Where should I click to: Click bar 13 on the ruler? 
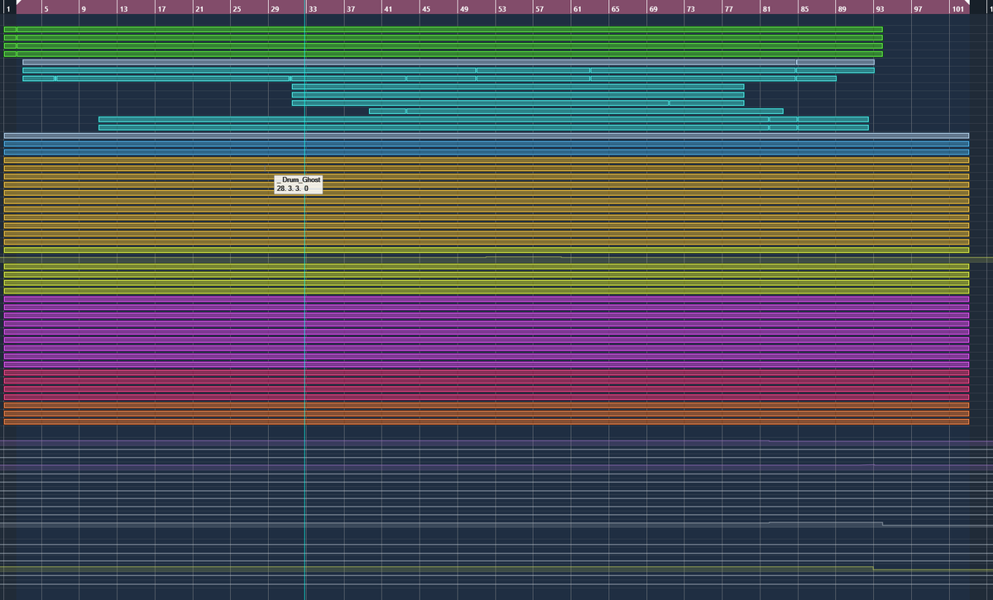(123, 9)
